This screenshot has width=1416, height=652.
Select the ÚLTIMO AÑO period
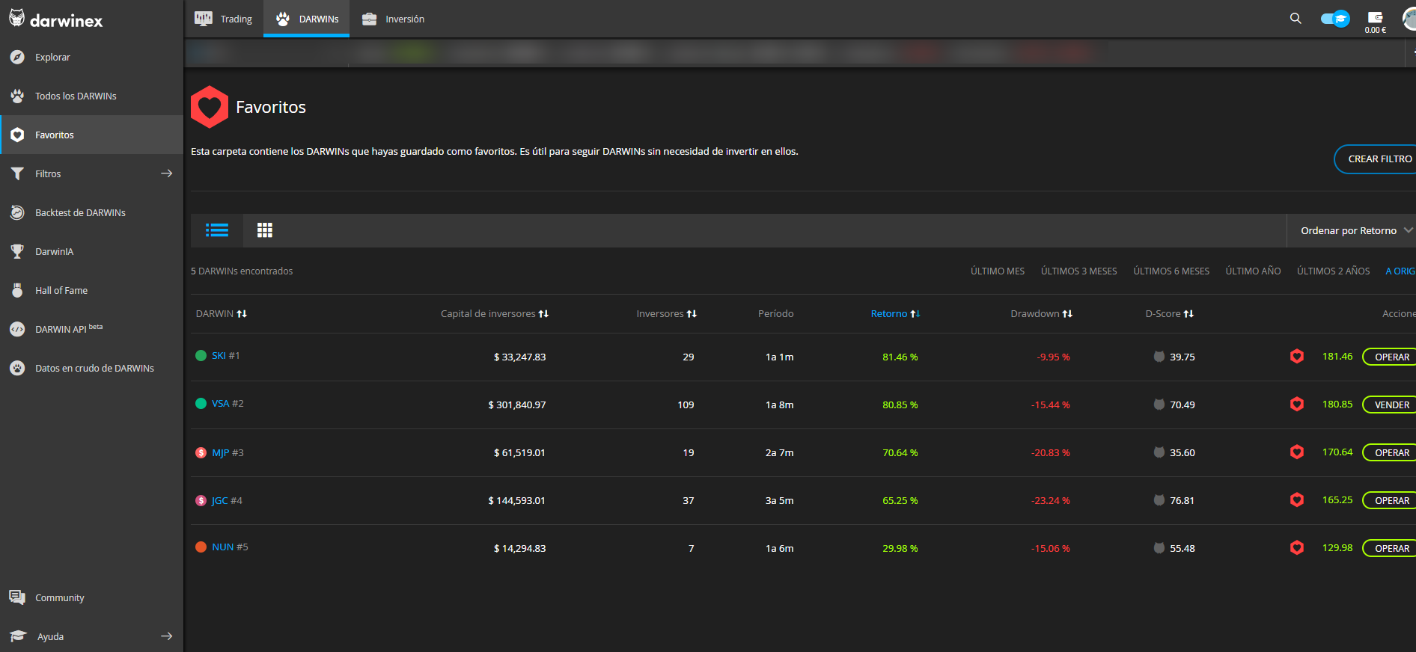click(x=1253, y=271)
